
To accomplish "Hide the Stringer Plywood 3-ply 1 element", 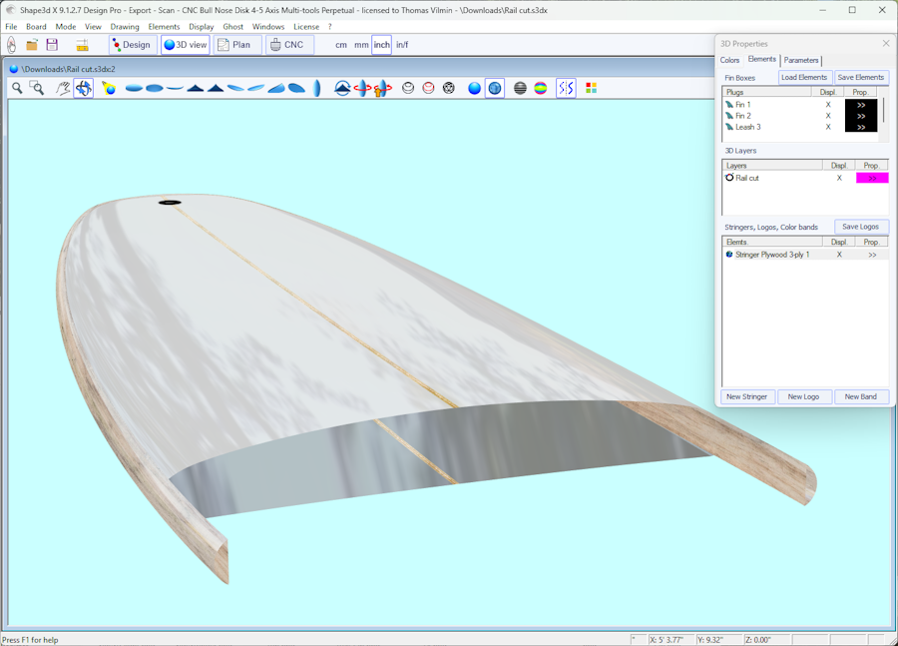I will pos(839,255).
